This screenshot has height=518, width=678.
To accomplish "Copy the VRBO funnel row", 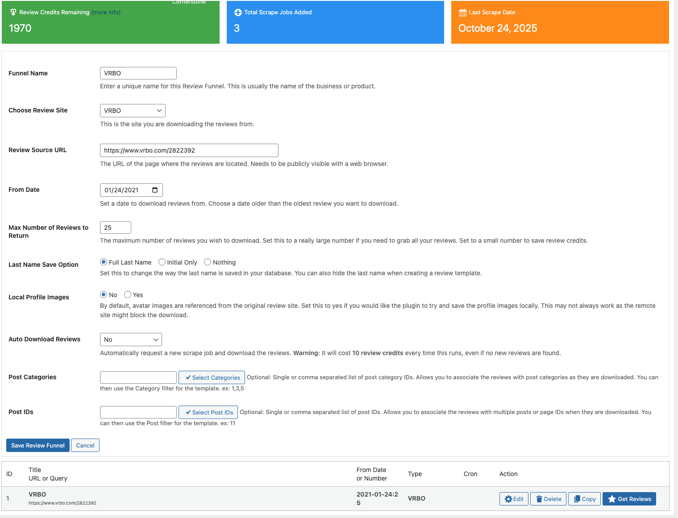I will 584,499.
